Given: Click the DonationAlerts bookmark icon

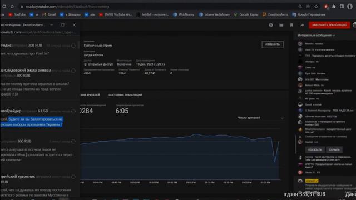Looking at the screenshot, I should 264,14.
